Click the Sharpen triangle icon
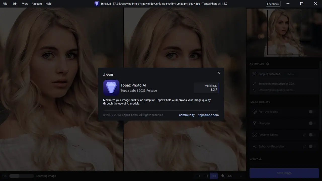Screen dimensions: 322x181 pyautogui.click(x=254, y=123)
